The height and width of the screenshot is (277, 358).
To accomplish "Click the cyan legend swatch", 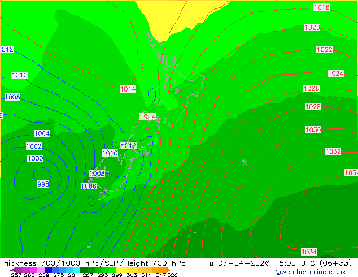I will click(77, 270).
